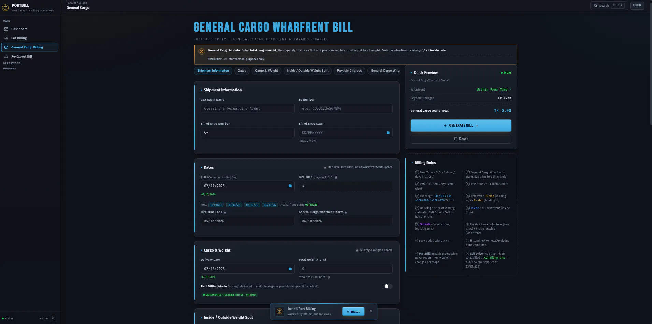The height and width of the screenshot is (324, 652).
Task: Click the Reset button
Action: point(461,139)
